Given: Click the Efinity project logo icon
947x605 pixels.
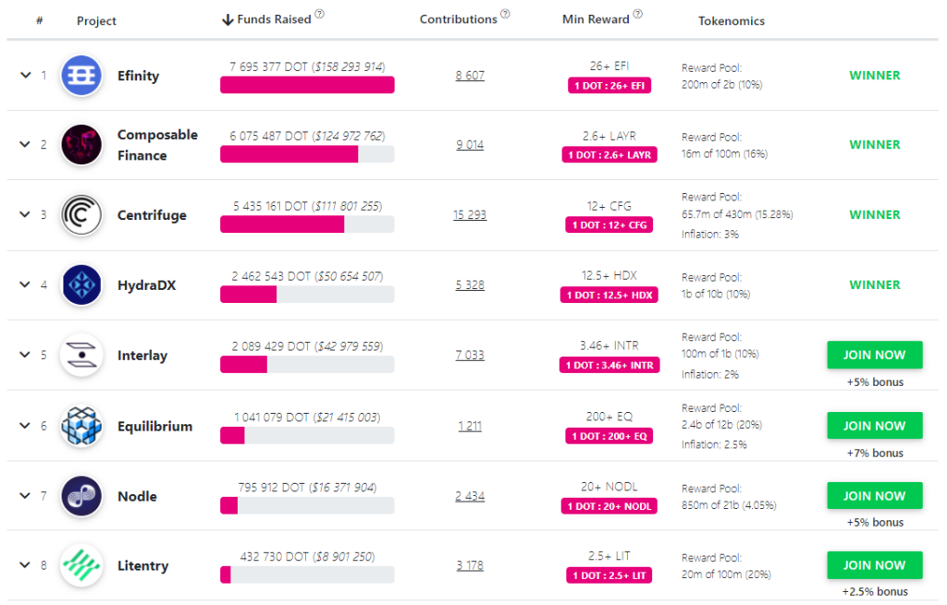Looking at the screenshot, I should coord(81,76).
